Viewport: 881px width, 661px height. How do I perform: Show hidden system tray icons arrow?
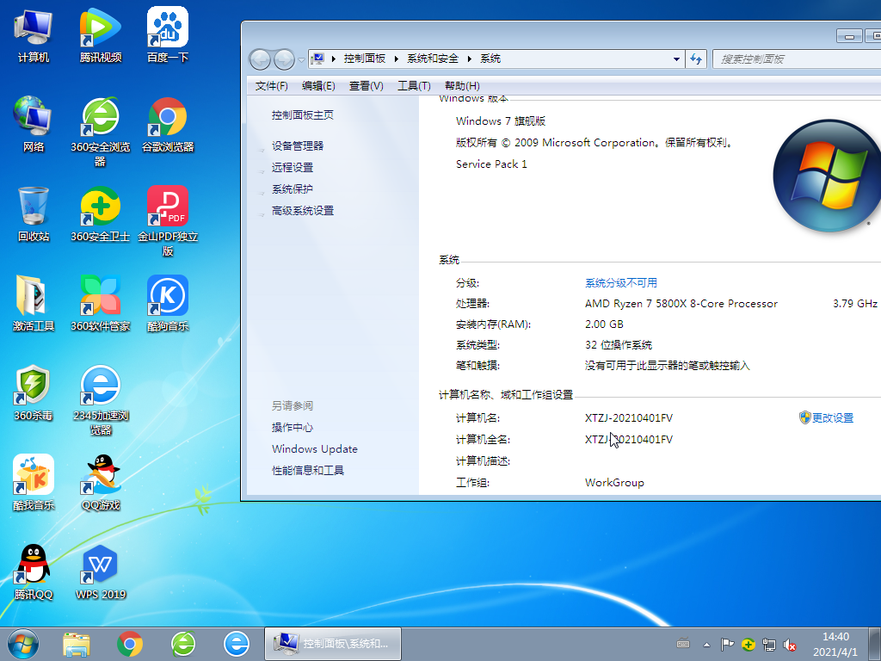(707, 644)
